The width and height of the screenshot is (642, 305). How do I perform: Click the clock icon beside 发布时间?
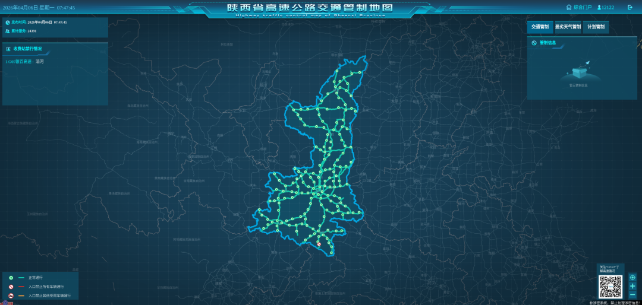7,23
